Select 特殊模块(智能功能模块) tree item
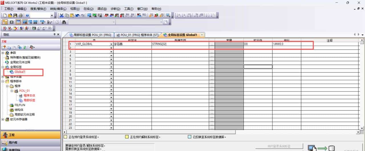365x151 pixels. point(25,57)
